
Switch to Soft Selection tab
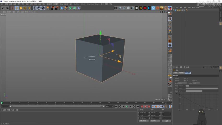(188, 73)
